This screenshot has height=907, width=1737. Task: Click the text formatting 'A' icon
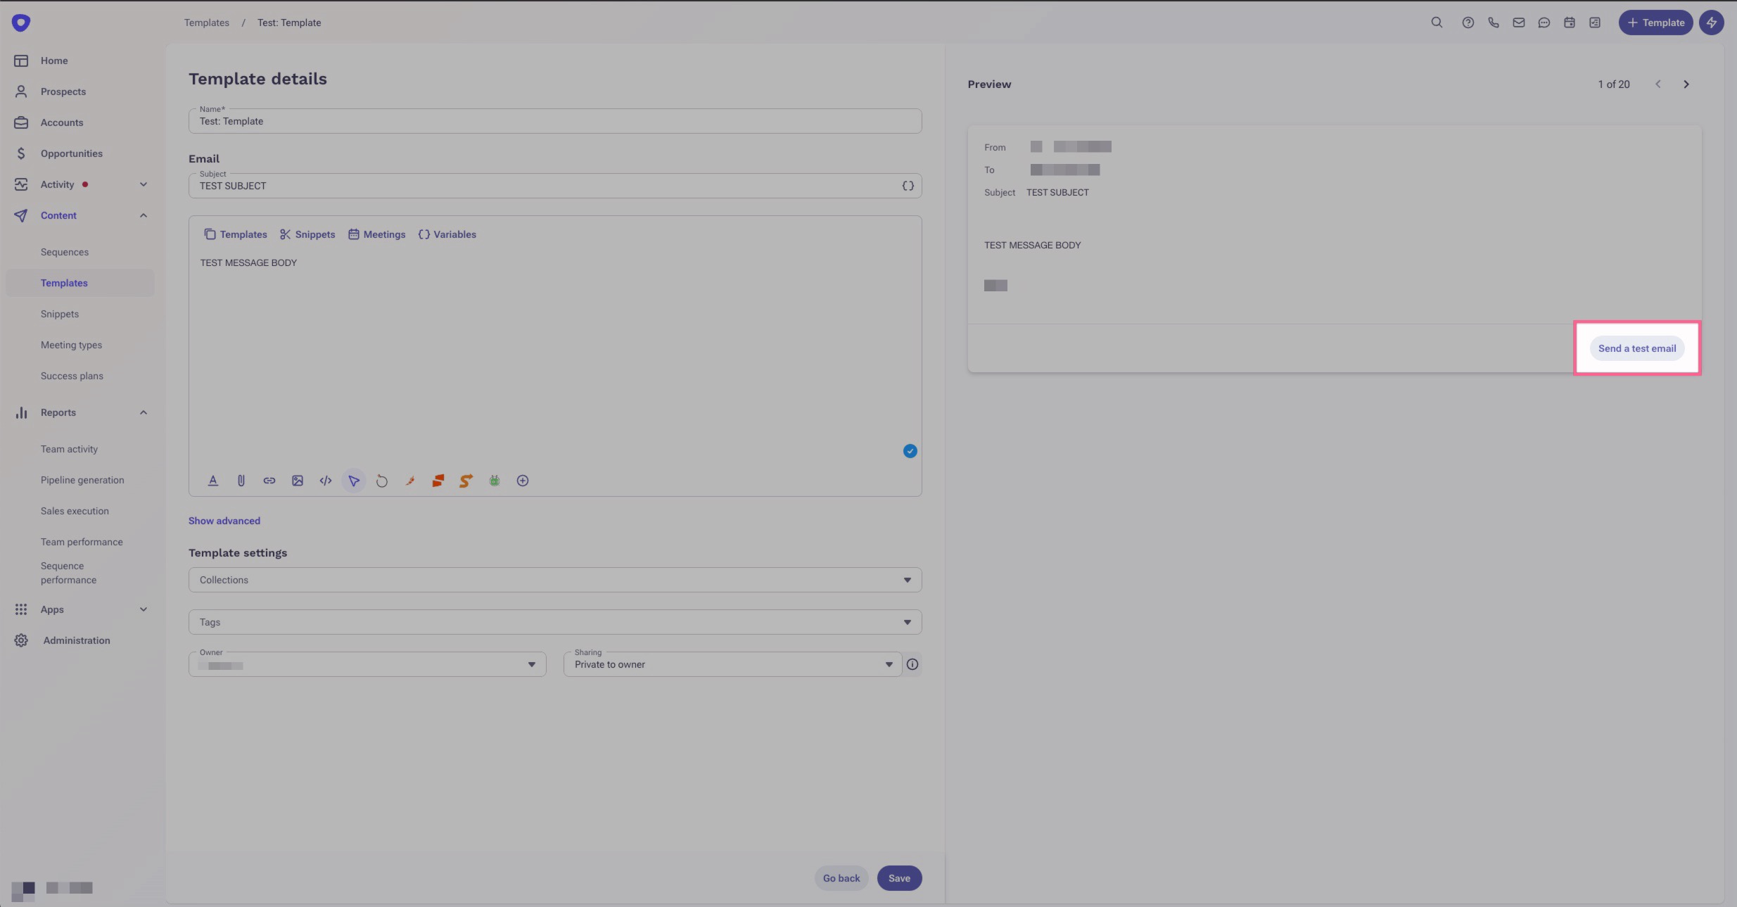click(212, 481)
